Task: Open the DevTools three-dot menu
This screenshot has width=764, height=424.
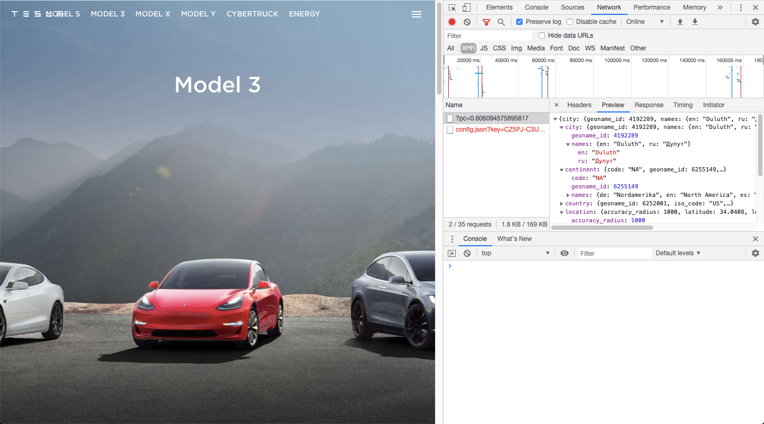Action: click(x=741, y=7)
